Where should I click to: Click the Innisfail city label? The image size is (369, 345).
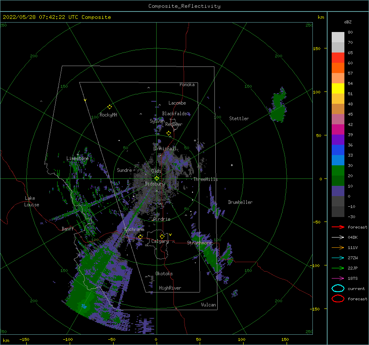click(166, 149)
